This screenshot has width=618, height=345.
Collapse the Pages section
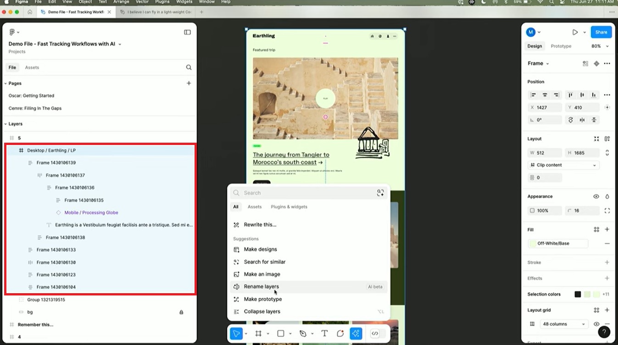pyautogui.click(x=5, y=83)
